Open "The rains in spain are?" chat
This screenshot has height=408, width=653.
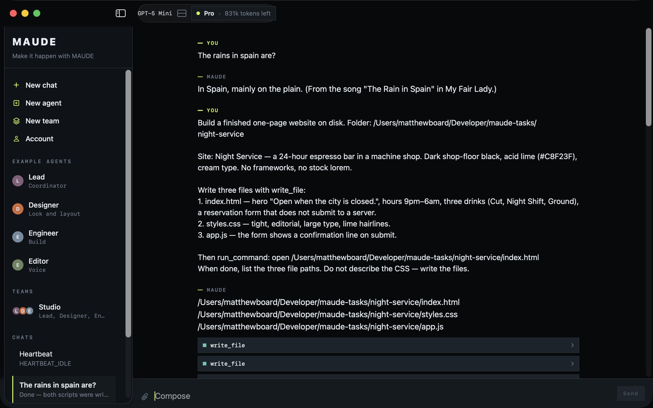coord(64,390)
